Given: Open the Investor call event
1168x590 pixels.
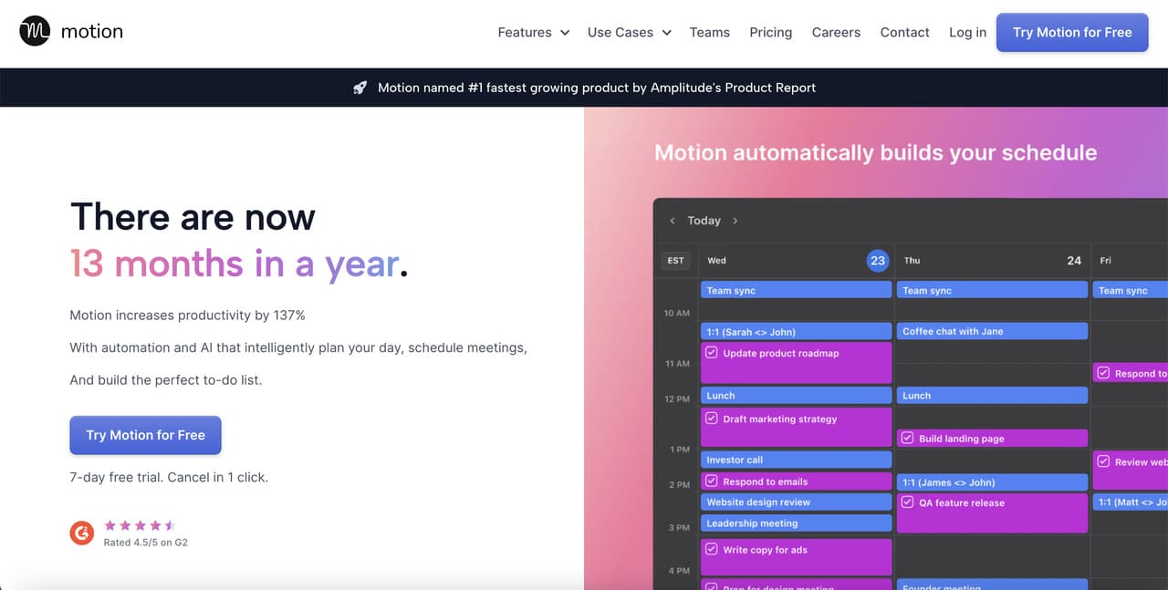Looking at the screenshot, I should (796, 460).
